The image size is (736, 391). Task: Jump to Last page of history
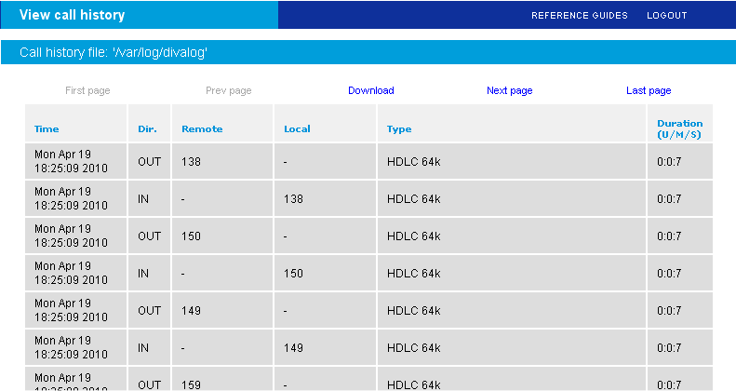point(649,90)
